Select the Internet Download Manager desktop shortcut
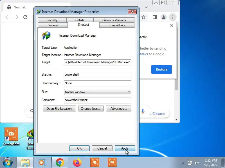The height and width of the screenshot is (168, 225). pos(30,139)
